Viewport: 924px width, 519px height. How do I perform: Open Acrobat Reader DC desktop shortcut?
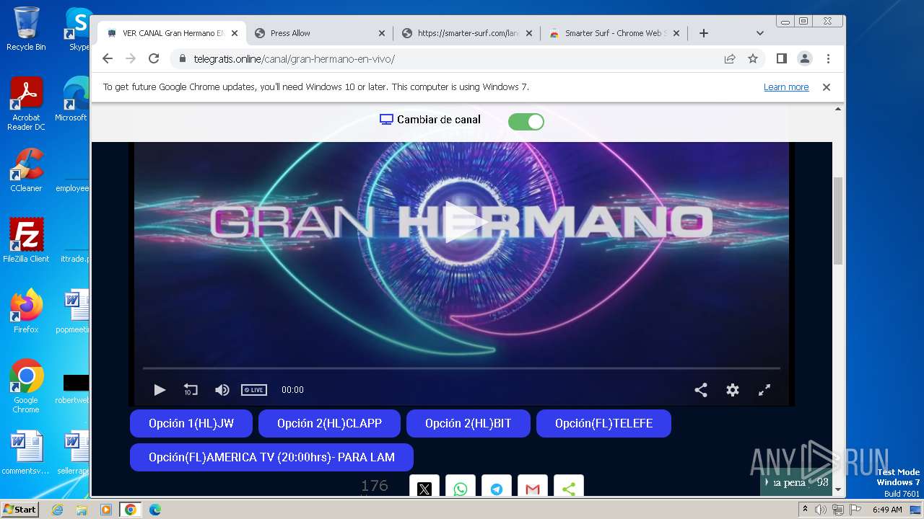click(x=26, y=105)
